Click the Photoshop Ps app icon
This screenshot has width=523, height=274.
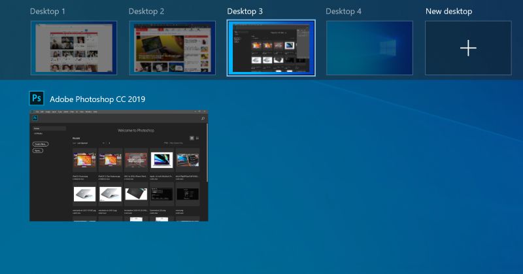pos(37,98)
